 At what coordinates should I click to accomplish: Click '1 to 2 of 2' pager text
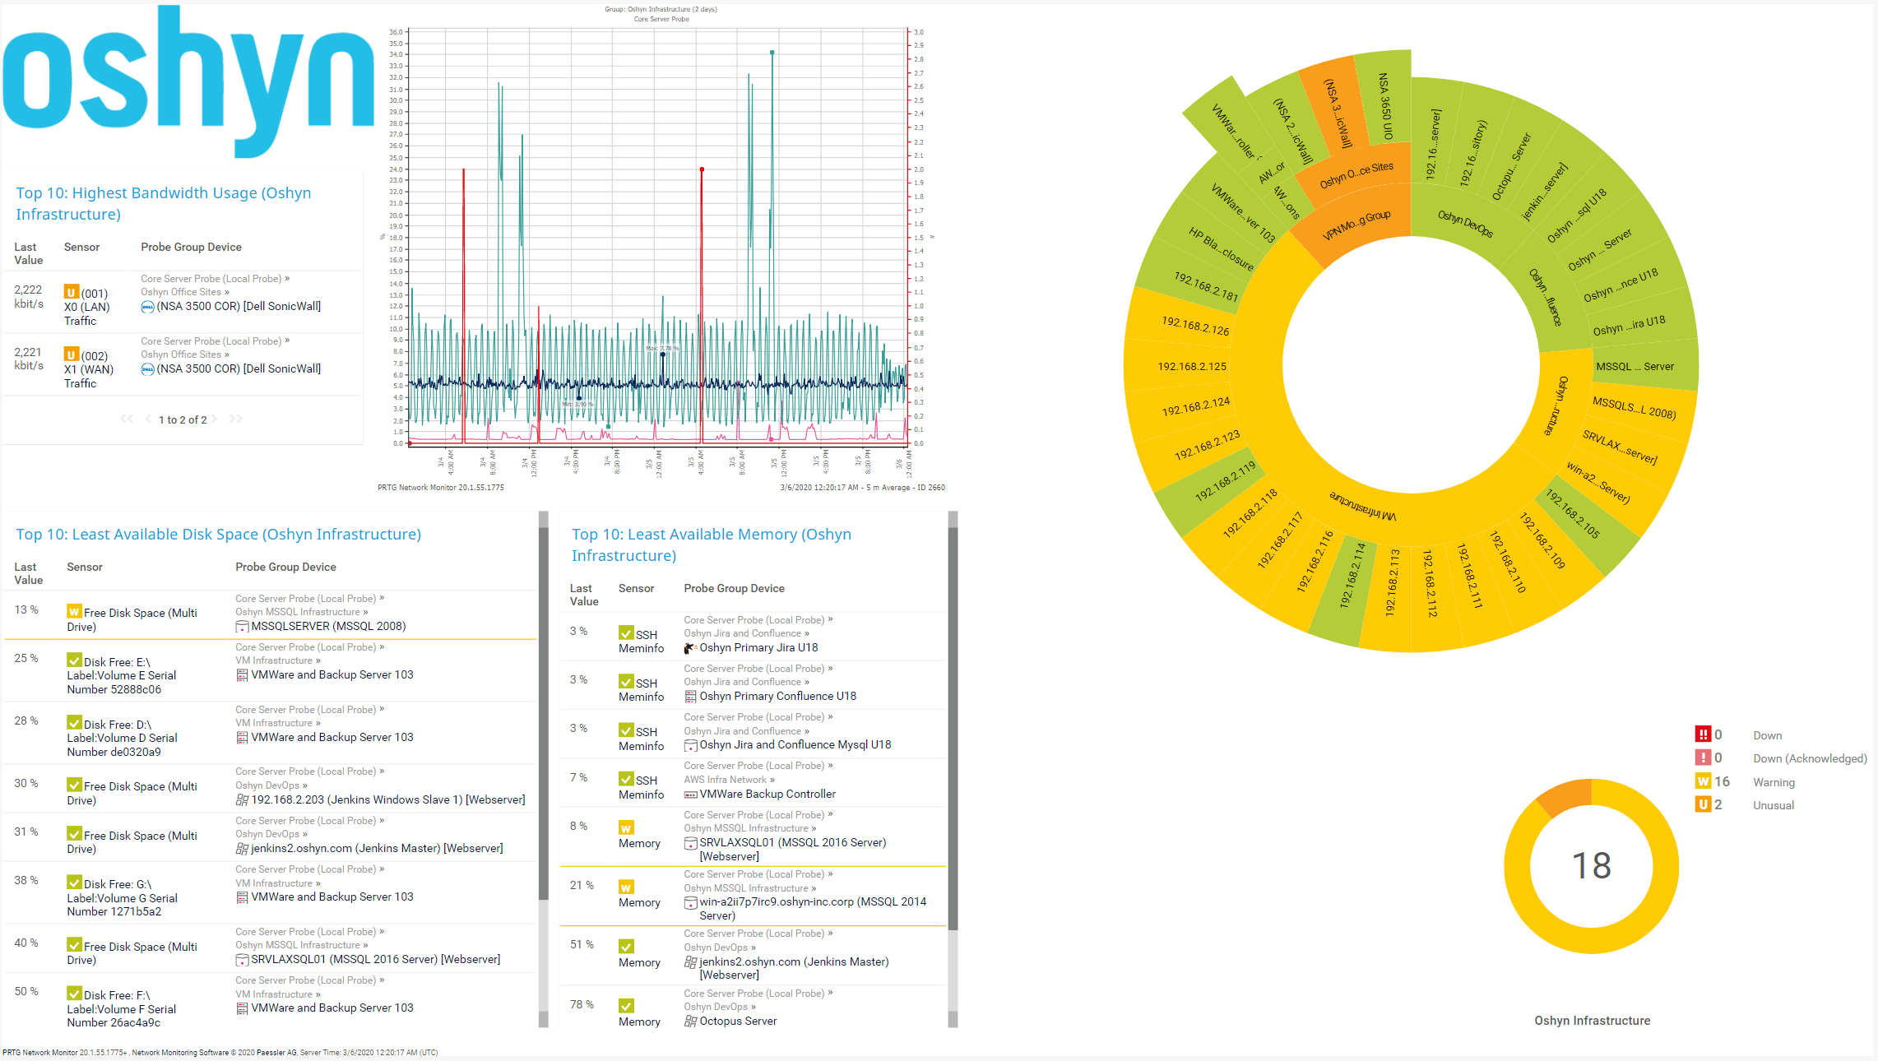[x=183, y=419]
